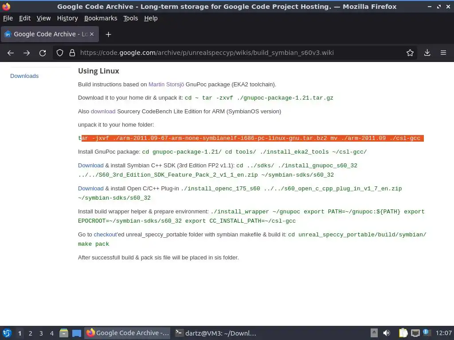Click the show desktop taskbar icon

click(x=76, y=333)
